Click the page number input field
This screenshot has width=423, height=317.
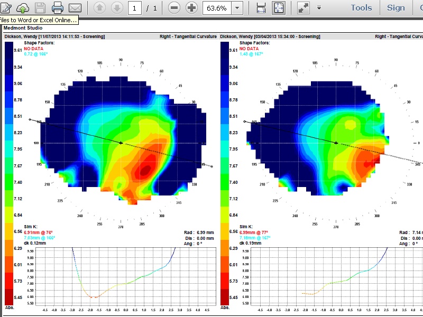pos(135,8)
